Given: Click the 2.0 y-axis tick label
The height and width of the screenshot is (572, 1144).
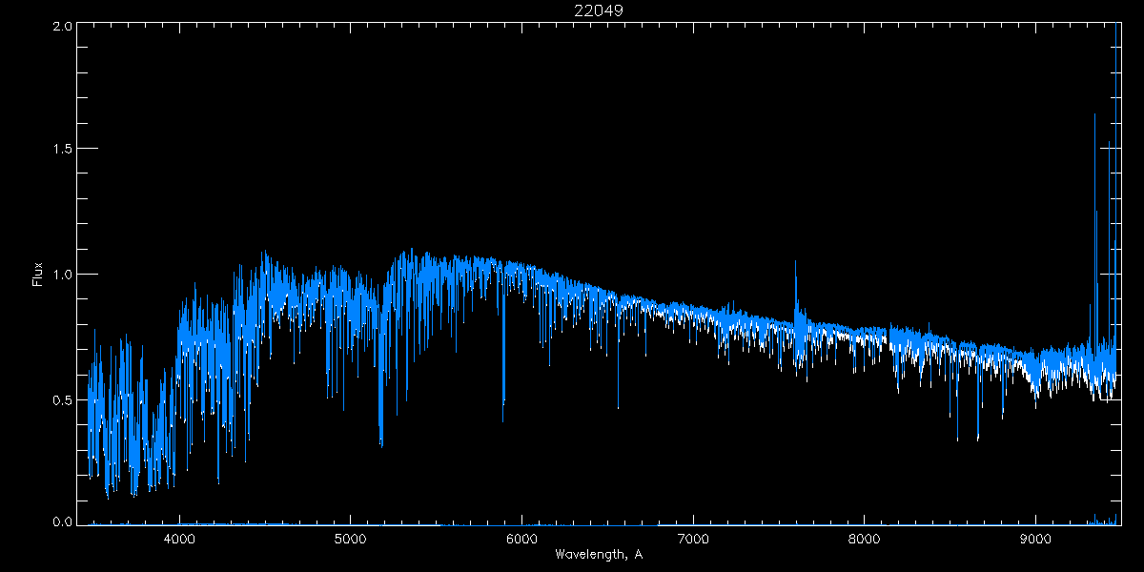Looking at the screenshot, I should click(61, 26).
